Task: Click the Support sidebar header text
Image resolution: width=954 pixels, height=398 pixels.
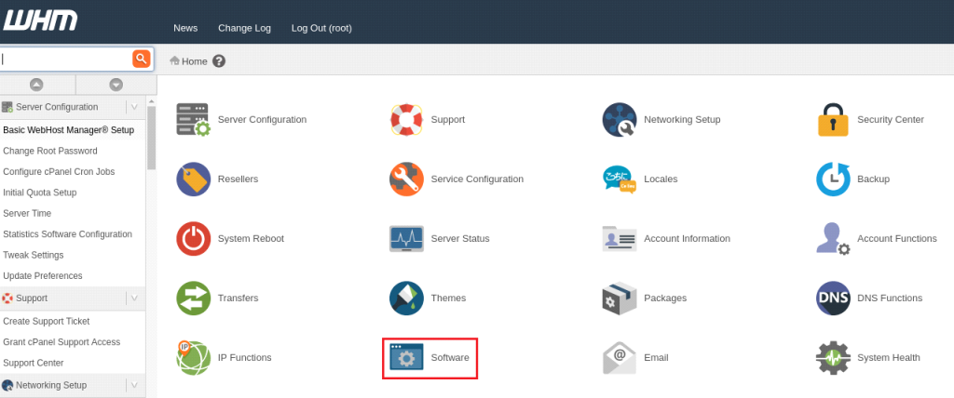Action: click(x=32, y=298)
